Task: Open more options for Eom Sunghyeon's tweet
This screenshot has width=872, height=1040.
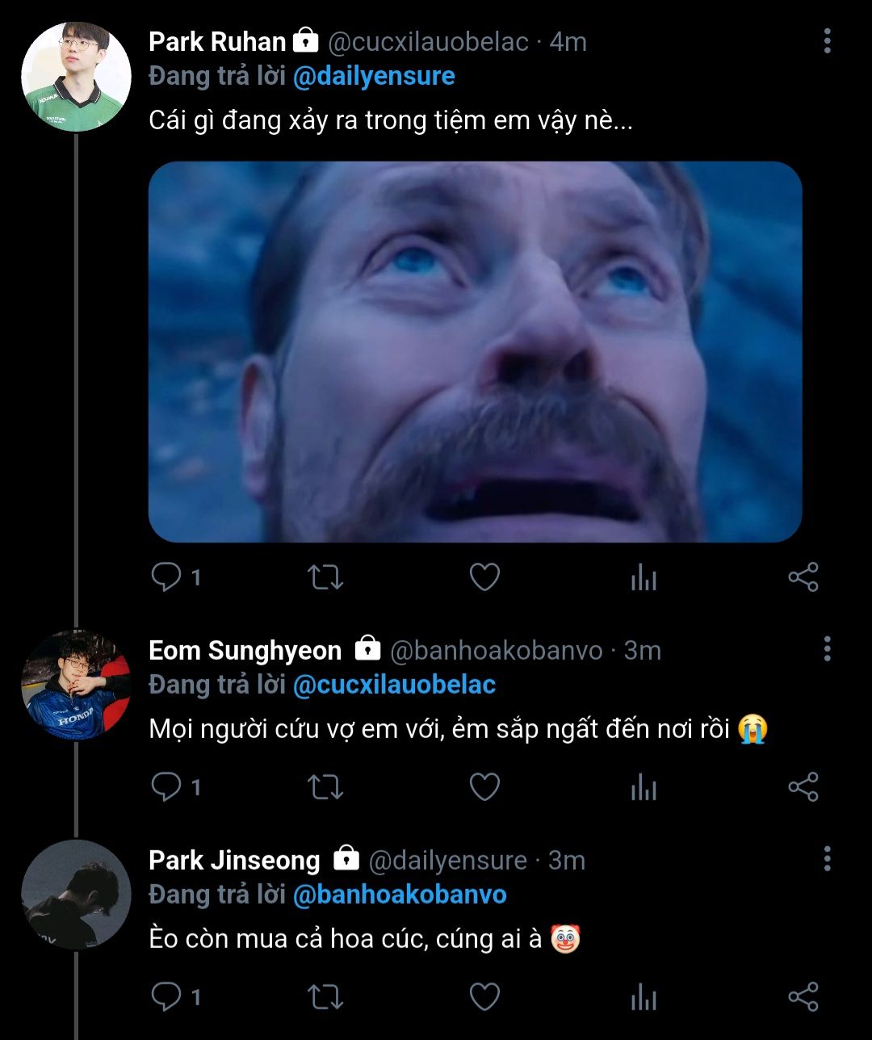Action: pyautogui.click(x=827, y=648)
